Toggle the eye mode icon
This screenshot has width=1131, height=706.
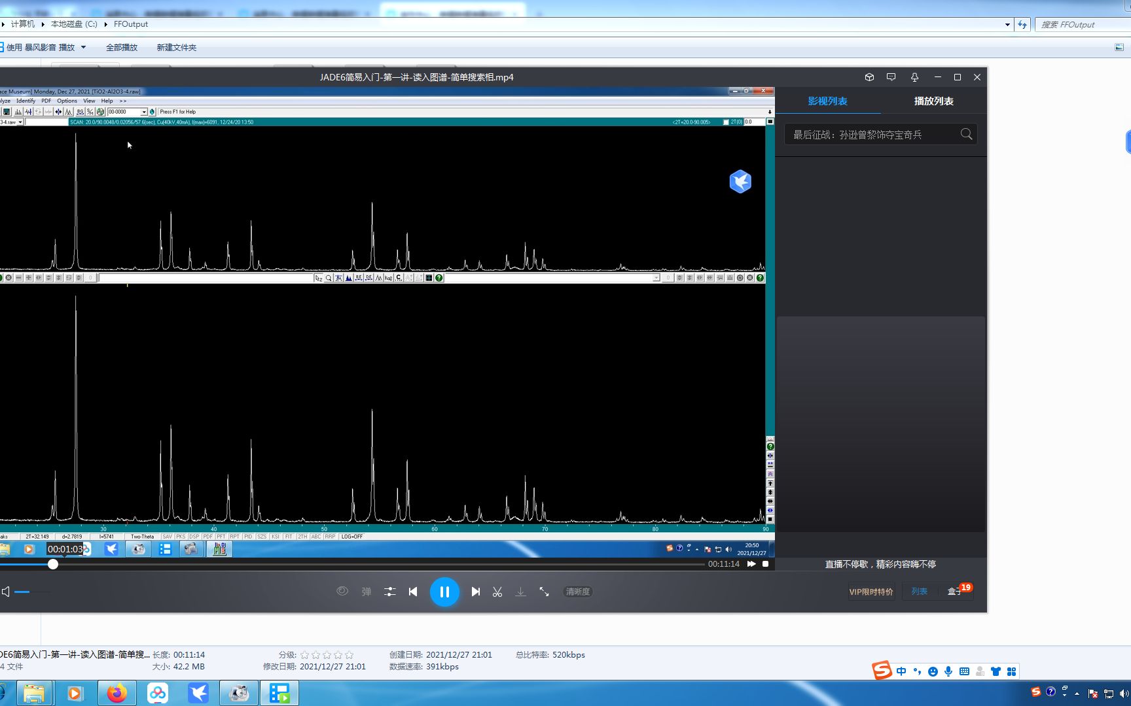[342, 591]
